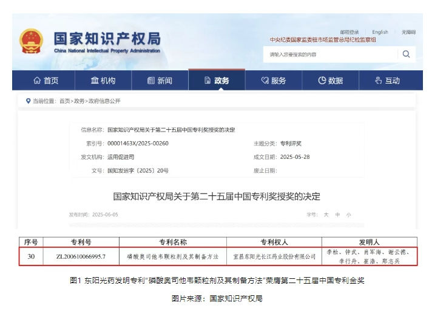Switch to the English site link
This screenshot has height=311, width=429.
point(380,32)
